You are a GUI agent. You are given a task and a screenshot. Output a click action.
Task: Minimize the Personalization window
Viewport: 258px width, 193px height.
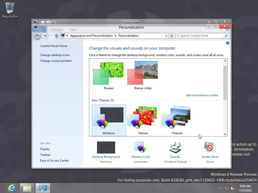coord(209,26)
